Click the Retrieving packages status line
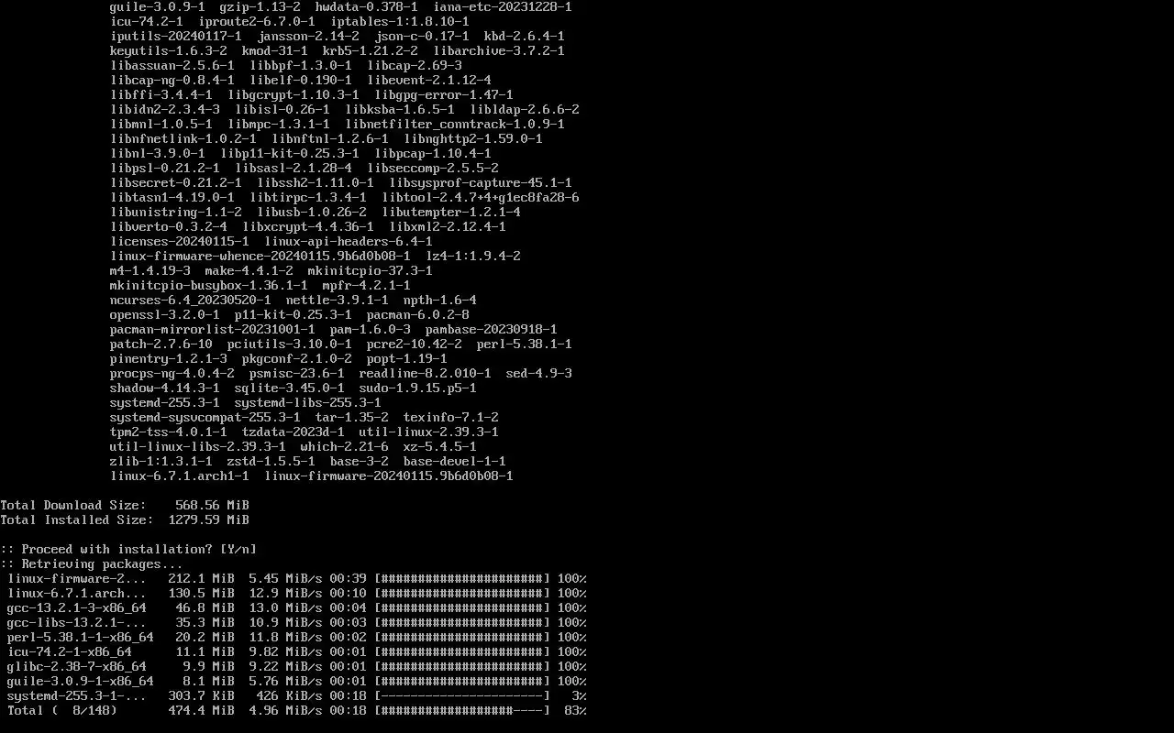The height and width of the screenshot is (733, 1174). [92, 564]
